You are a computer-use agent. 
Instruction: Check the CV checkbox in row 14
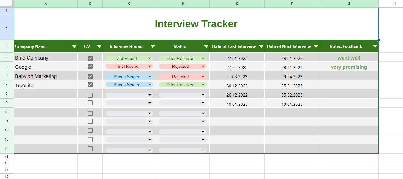[x=90, y=149]
